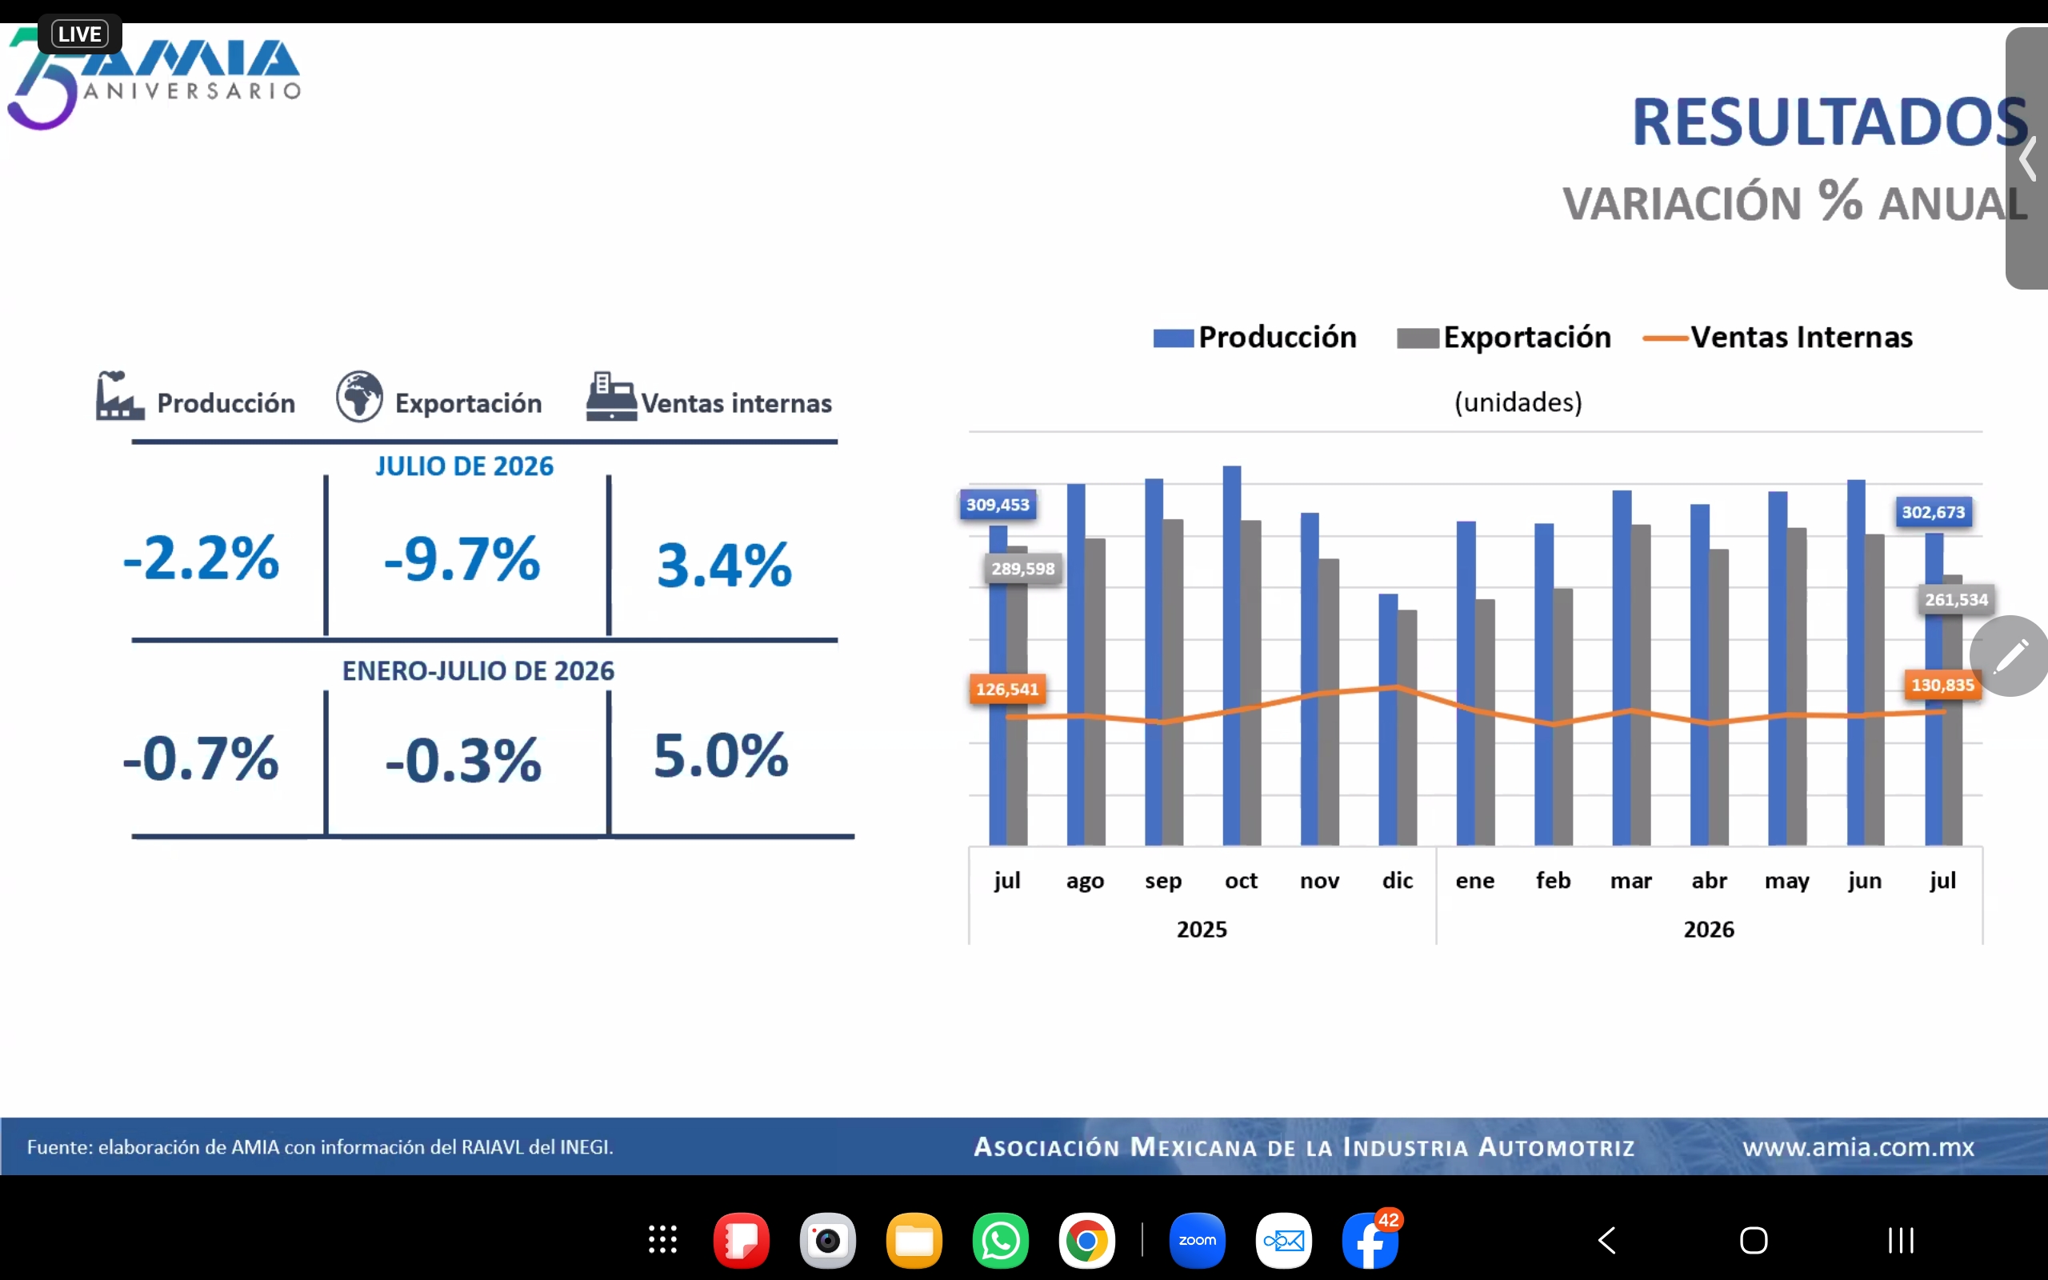Click the 2026 year axis label
The image size is (2048, 1280).
[x=1709, y=930]
